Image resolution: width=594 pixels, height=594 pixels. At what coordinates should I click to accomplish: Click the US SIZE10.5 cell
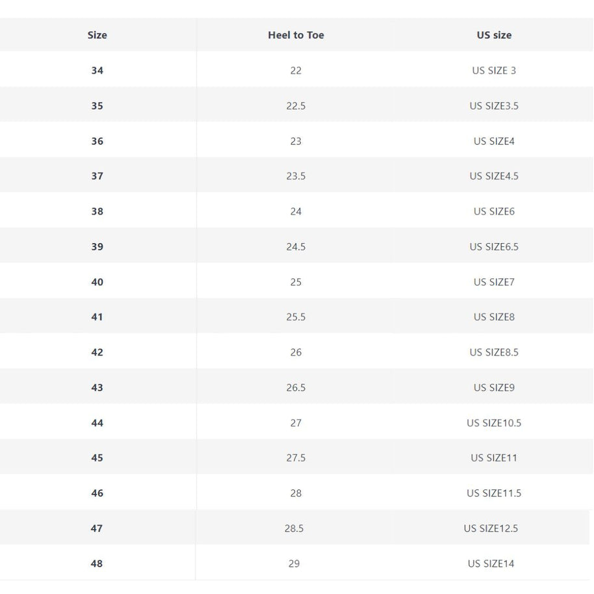(494, 423)
